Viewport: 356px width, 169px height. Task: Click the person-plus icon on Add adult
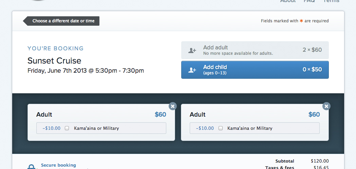click(x=192, y=50)
